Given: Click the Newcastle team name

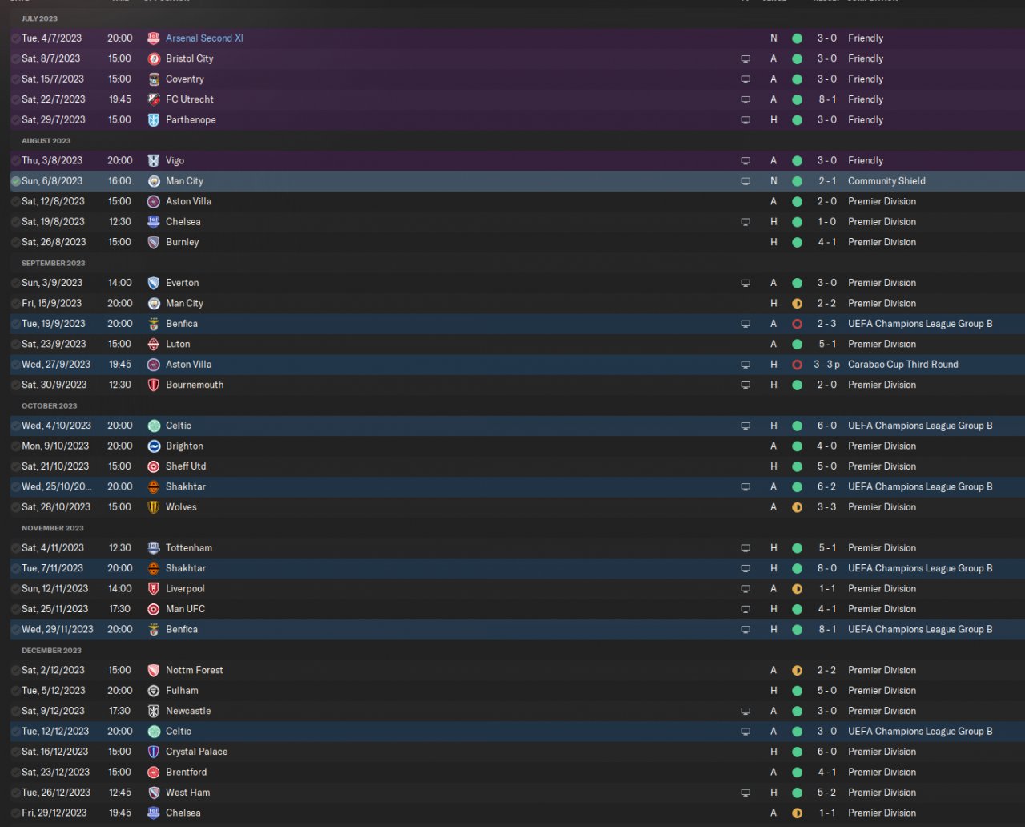Looking at the screenshot, I should (x=188, y=711).
